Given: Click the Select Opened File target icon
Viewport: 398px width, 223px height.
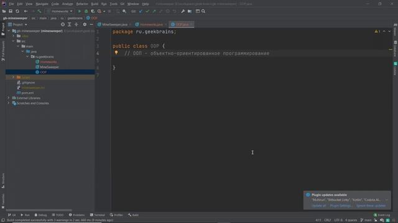Looking at the screenshot, I should [63, 25].
